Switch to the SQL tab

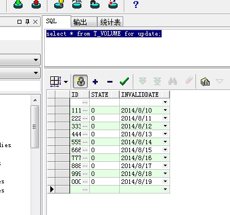pos(57,21)
